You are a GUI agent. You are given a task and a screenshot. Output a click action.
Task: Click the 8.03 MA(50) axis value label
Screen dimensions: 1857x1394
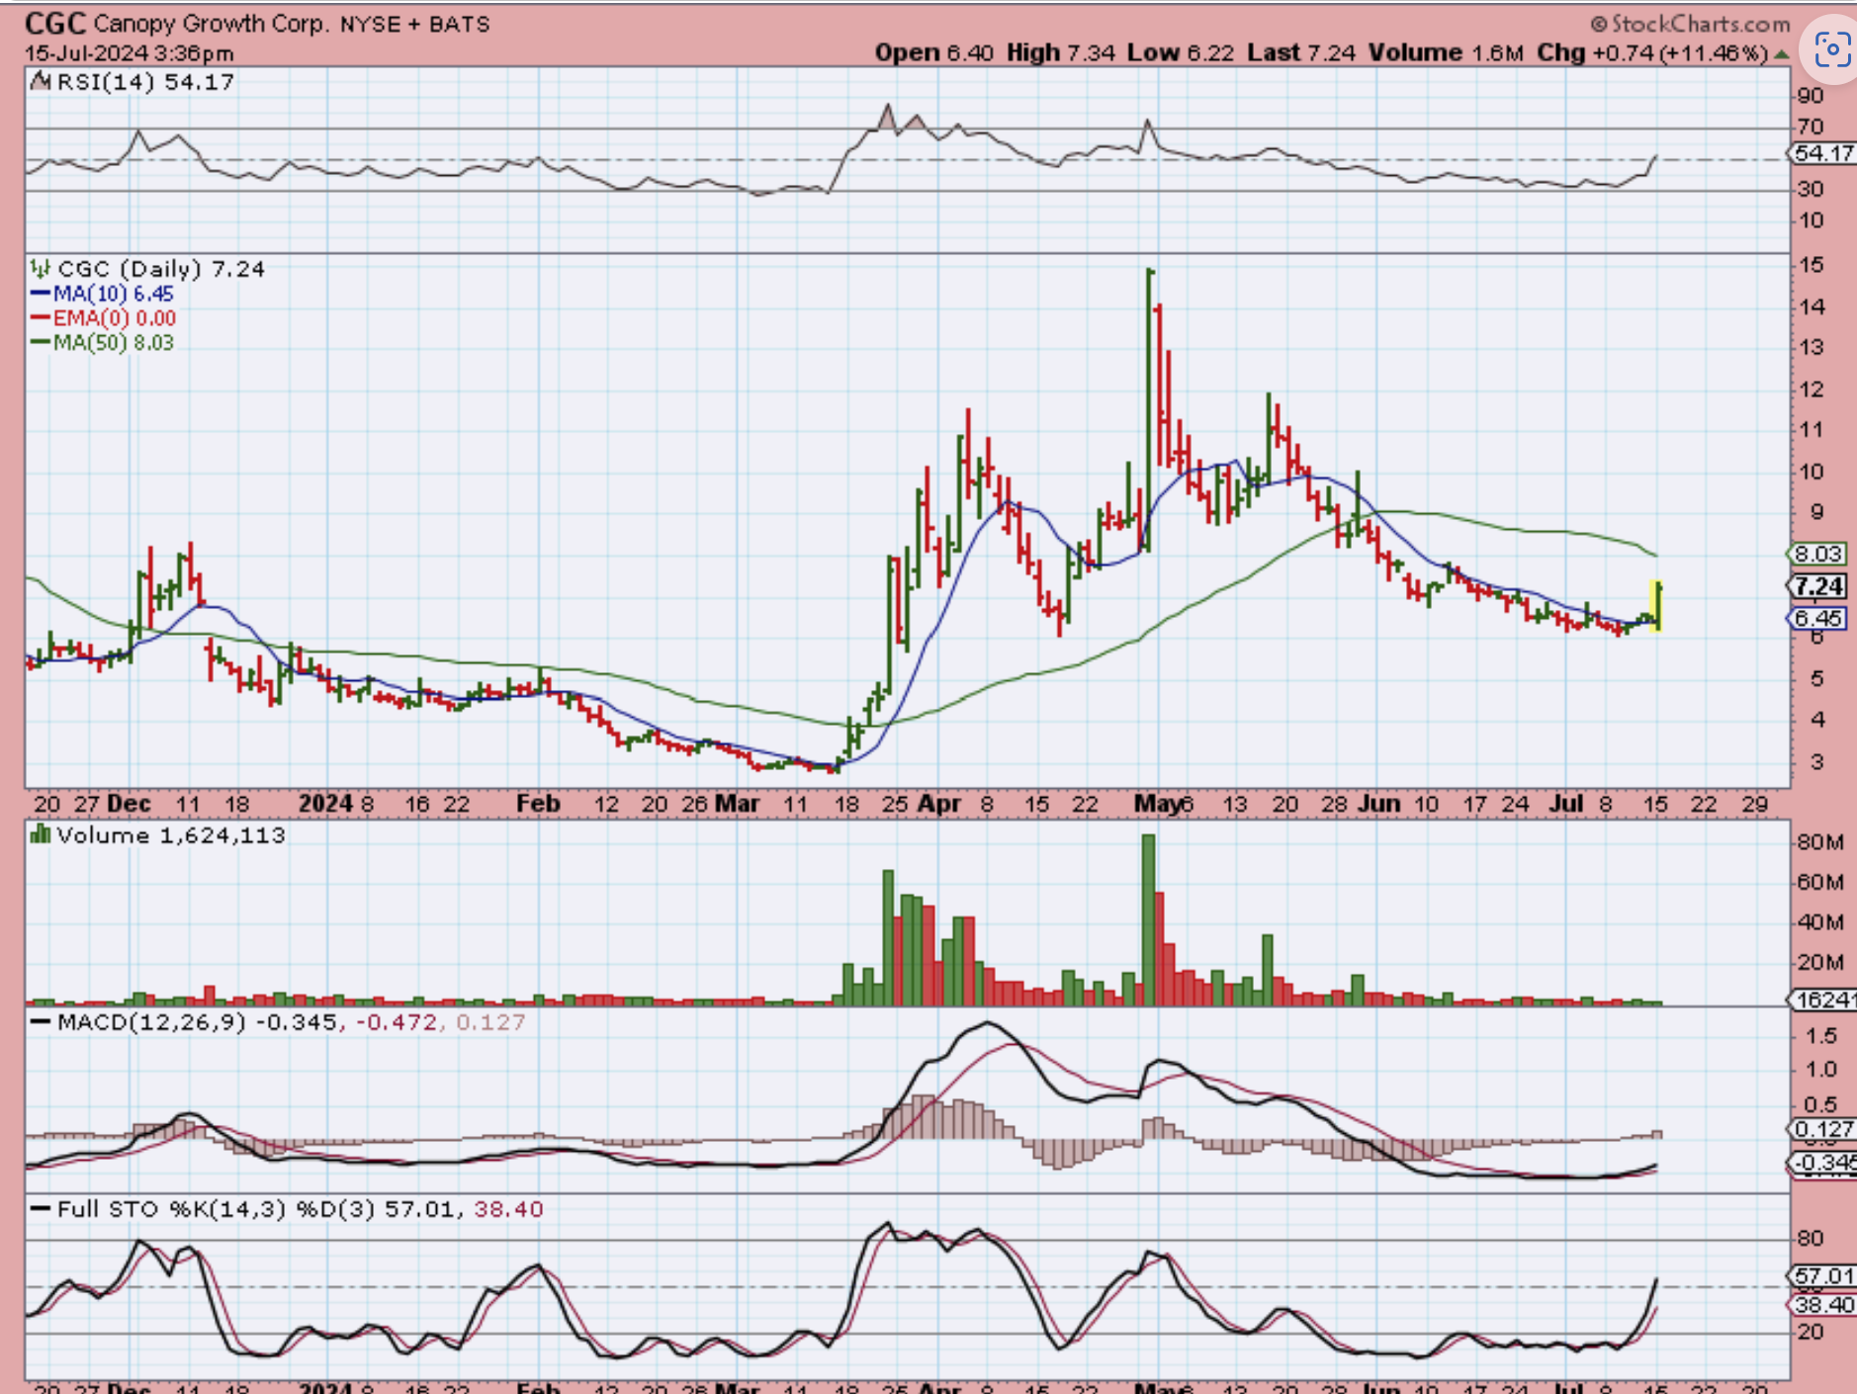[1818, 554]
